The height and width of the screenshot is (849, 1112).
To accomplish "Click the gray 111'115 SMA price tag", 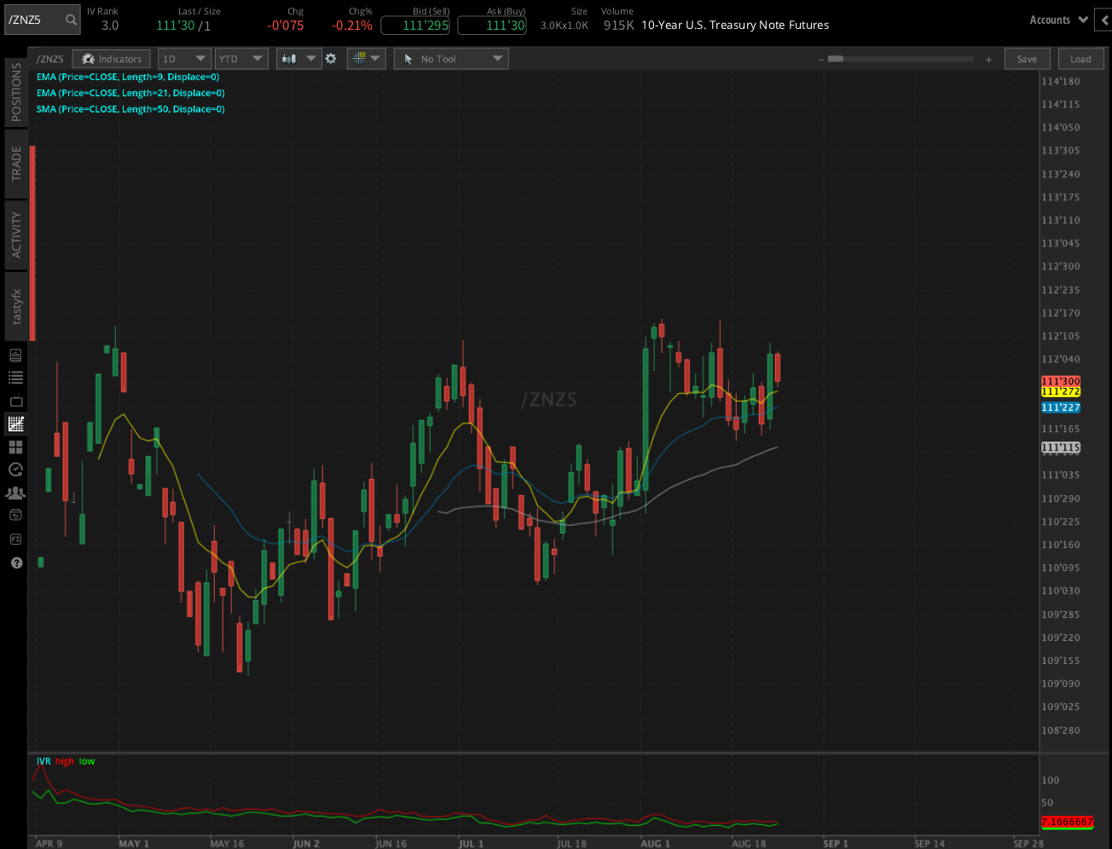I will pyautogui.click(x=1061, y=448).
